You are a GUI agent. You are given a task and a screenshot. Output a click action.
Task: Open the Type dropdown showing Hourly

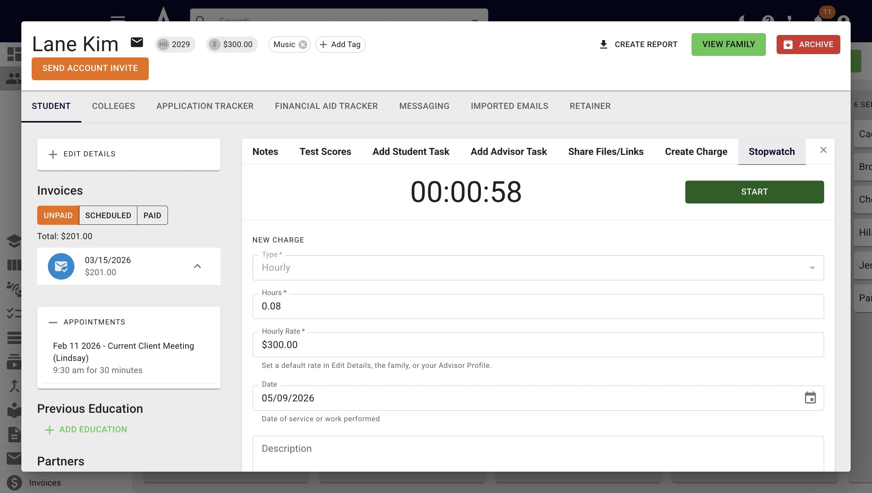coord(538,268)
